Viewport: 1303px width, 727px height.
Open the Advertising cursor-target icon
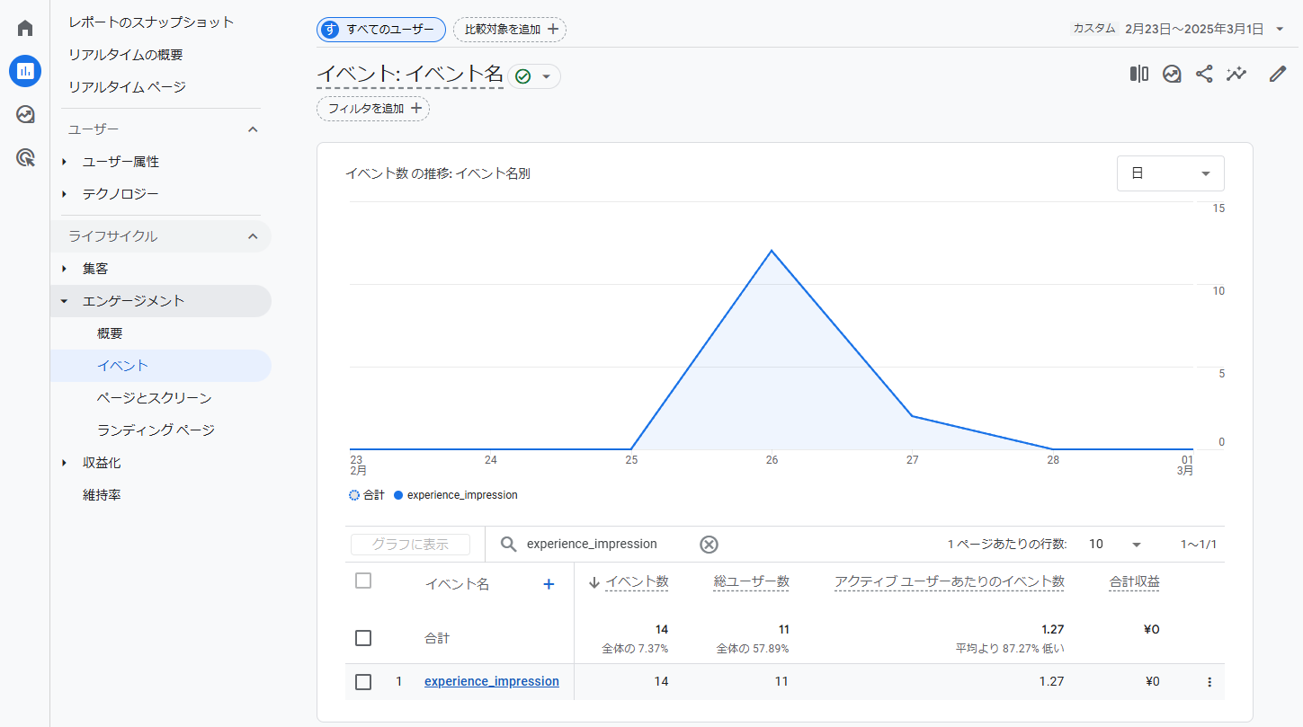pyautogui.click(x=25, y=158)
